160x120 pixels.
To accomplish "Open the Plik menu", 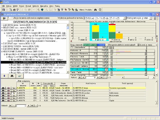I will [x=3, y=6].
